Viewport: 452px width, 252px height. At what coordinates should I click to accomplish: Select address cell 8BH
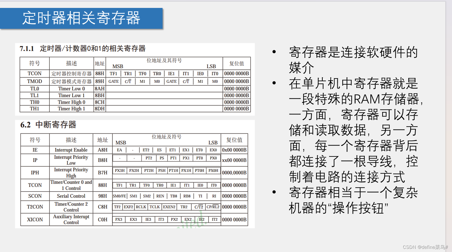[x=100, y=95]
